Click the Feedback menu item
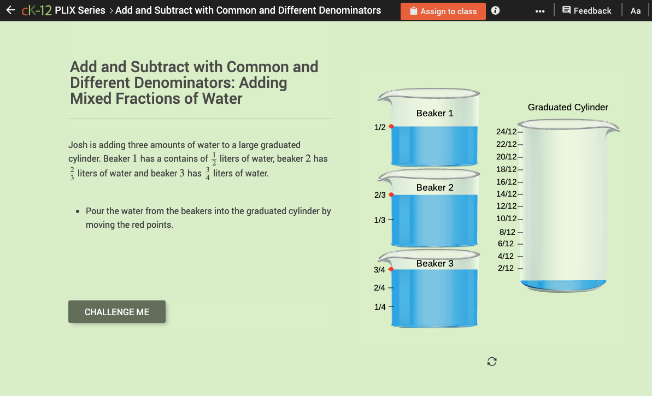Image resolution: width=652 pixels, height=396 pixels. pos(591,10)
